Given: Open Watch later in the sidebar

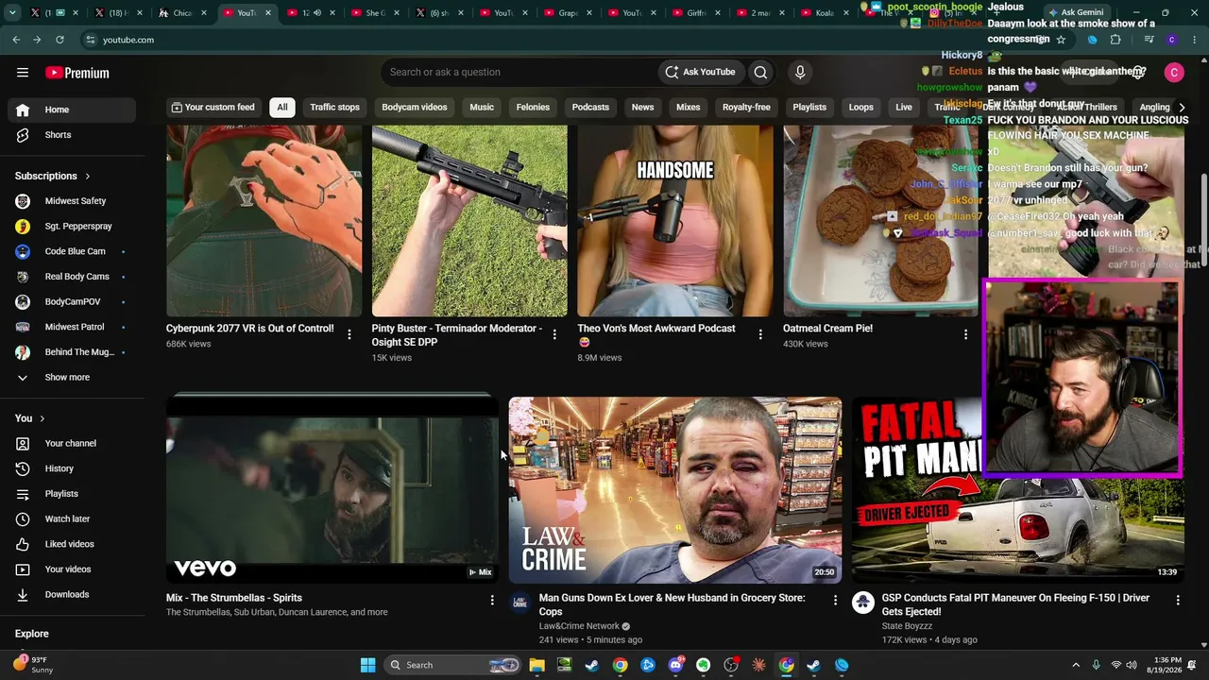Looking at the screenshot, I should (72, 518).
